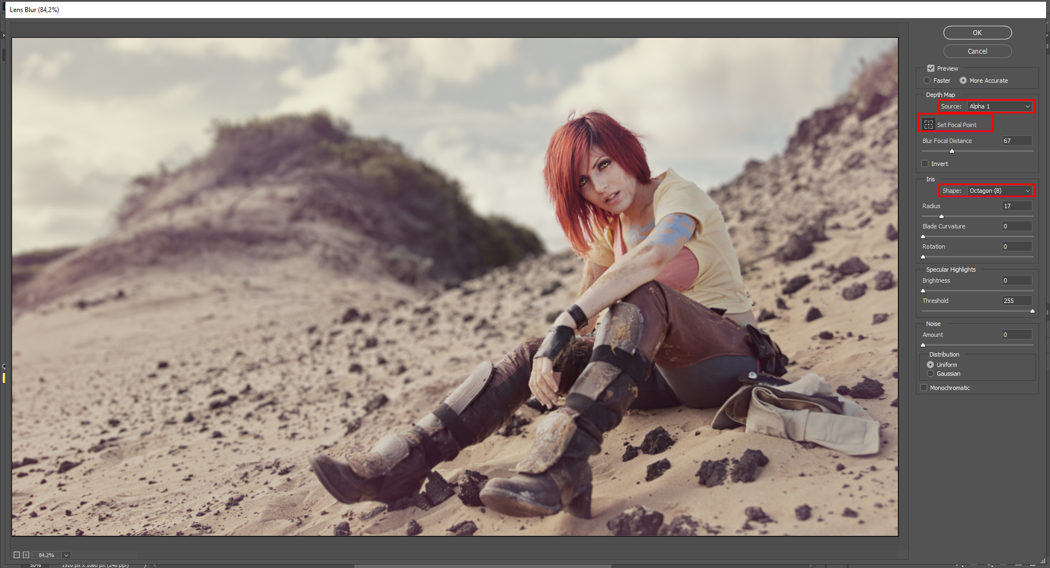The image size is (1050, 568).
Task: Select Uniform noise distribution
Action: 930,365
